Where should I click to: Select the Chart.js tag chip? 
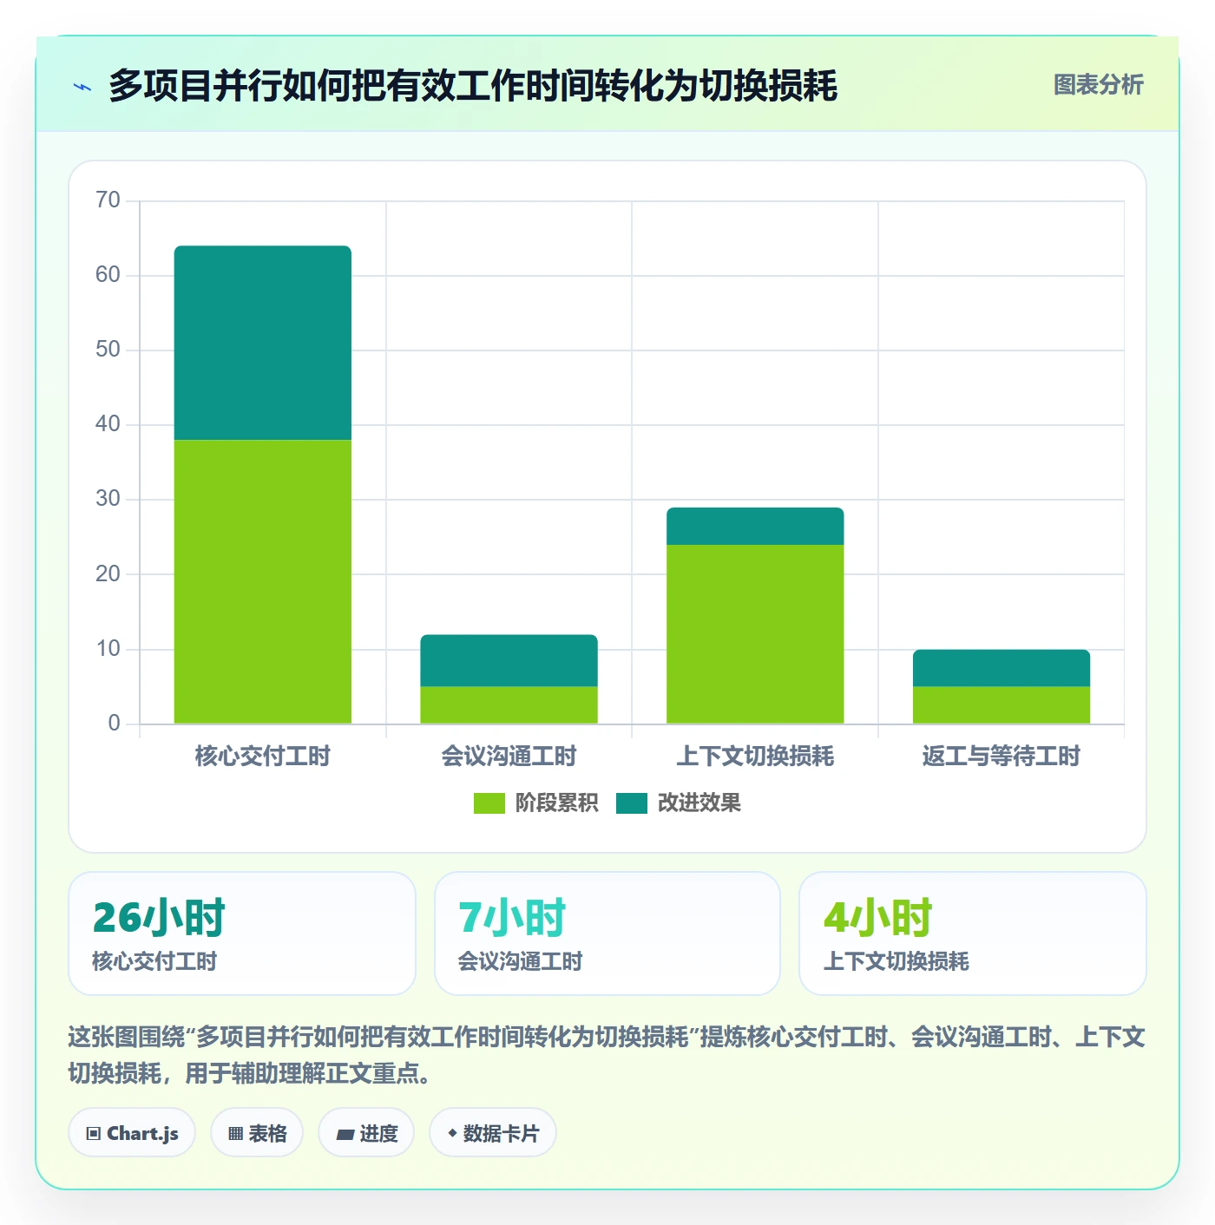(132, 1133)
